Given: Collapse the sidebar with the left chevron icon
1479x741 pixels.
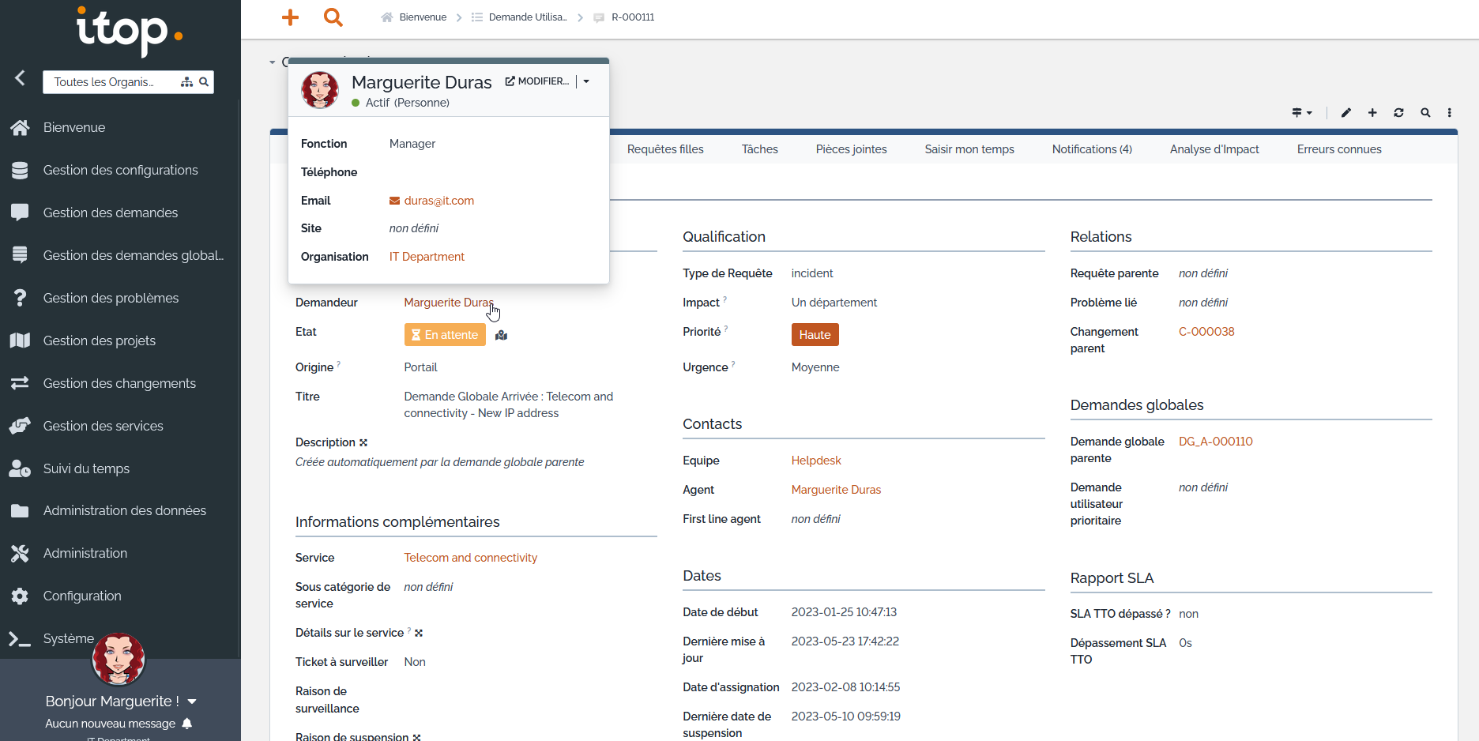Looking at the screenshot, I should (19, 77).
